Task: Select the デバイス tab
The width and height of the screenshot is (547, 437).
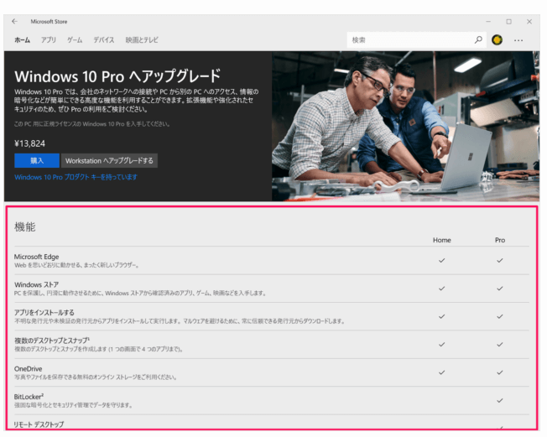Action: pyautogui.click(x=104, y=39)
